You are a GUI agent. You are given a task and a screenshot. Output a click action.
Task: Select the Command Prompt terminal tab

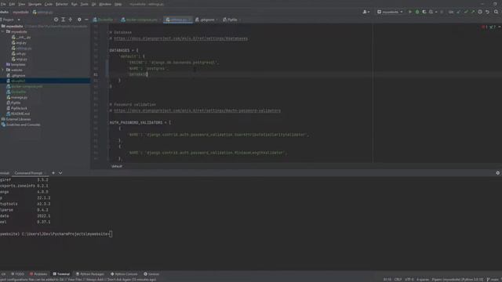28,173
